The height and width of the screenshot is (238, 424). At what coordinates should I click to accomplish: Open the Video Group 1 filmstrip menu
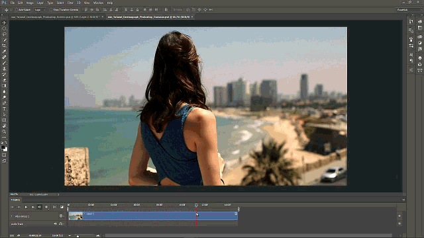coord(62,216)
